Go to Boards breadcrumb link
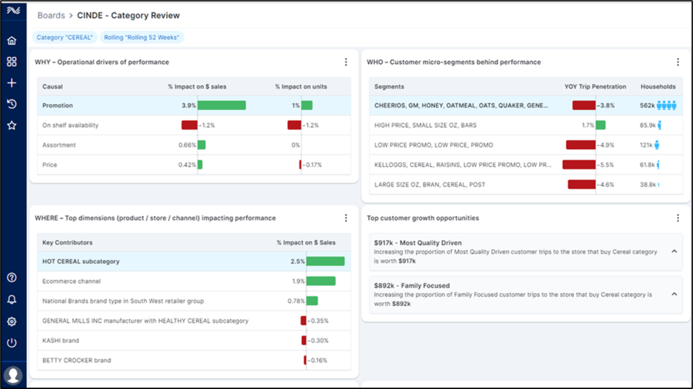 click(51, 15)
